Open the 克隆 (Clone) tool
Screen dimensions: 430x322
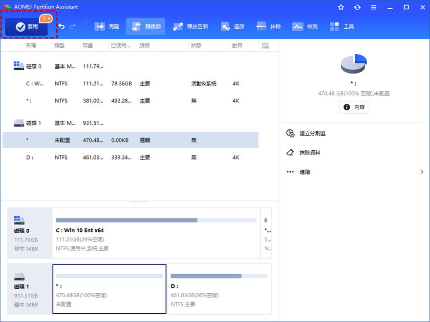(107, 26)
